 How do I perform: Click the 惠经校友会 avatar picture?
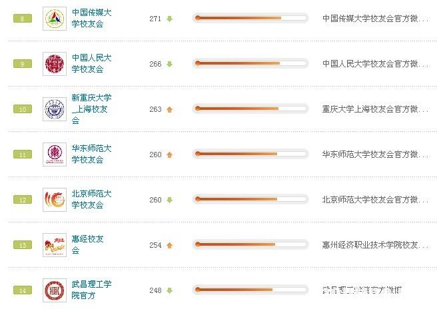(55, 245)
